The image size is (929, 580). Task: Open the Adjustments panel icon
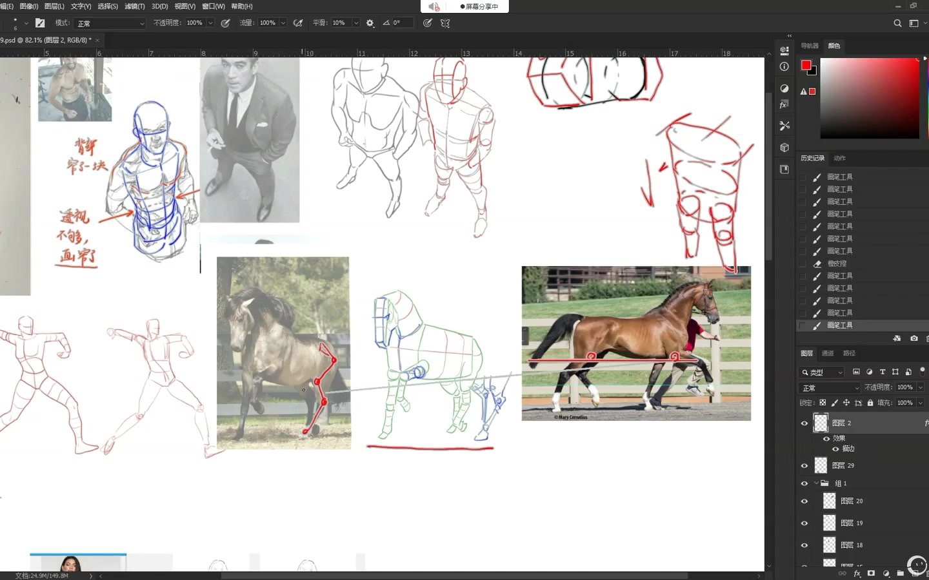[784, 88]
